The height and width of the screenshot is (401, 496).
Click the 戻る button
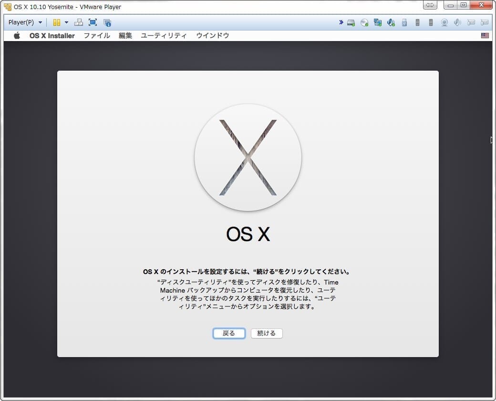[x=229, y=333]
